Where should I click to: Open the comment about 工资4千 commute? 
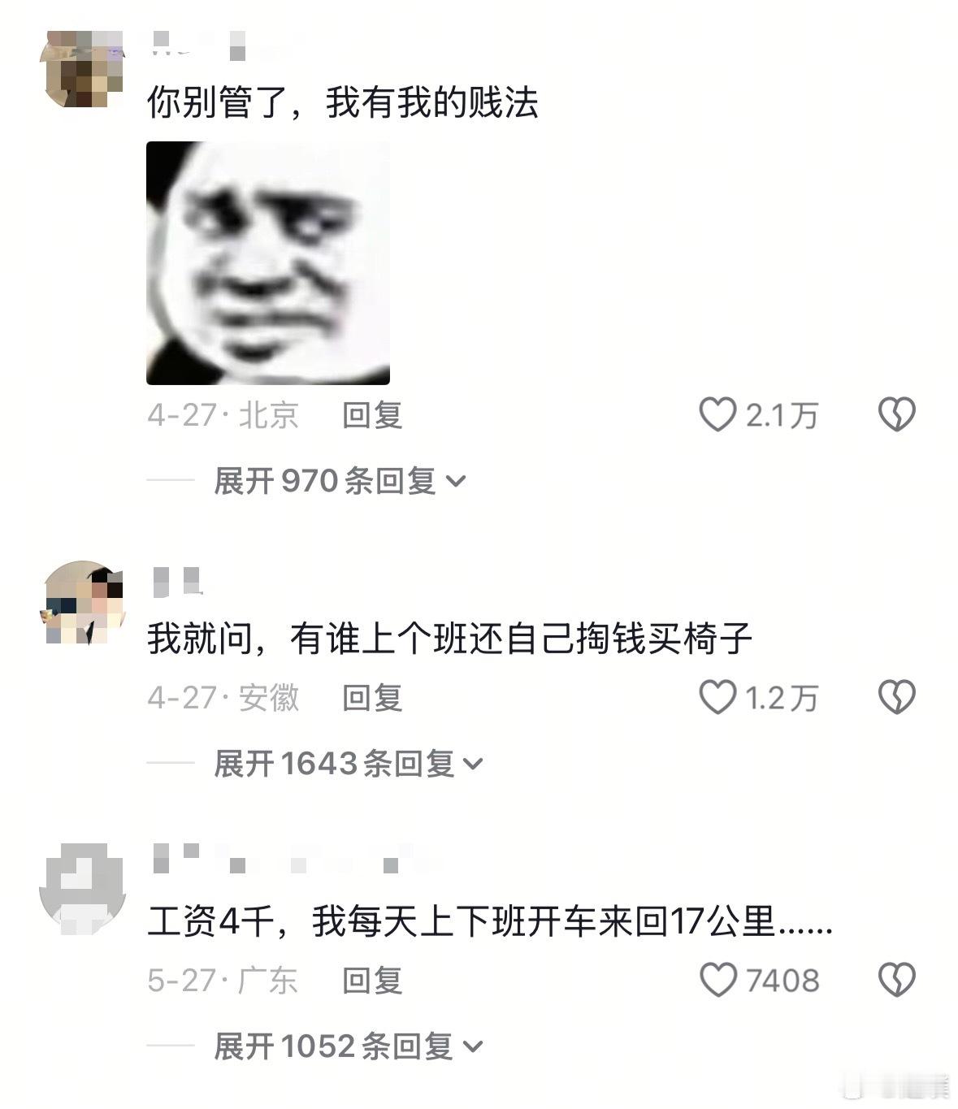(x=490, y=921)
